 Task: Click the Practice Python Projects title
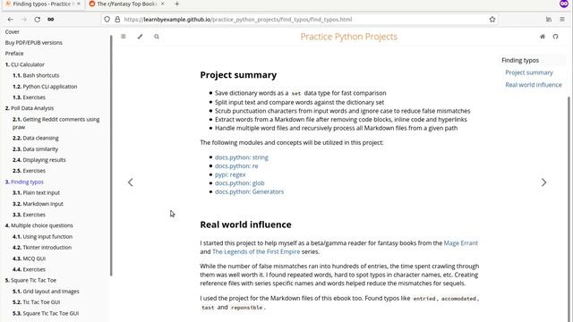click(x=348, y=37)
